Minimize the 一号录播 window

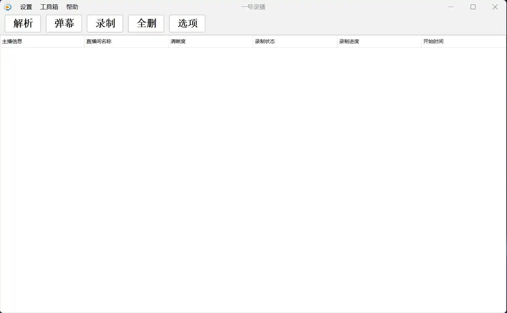click(x=451, y=7)
